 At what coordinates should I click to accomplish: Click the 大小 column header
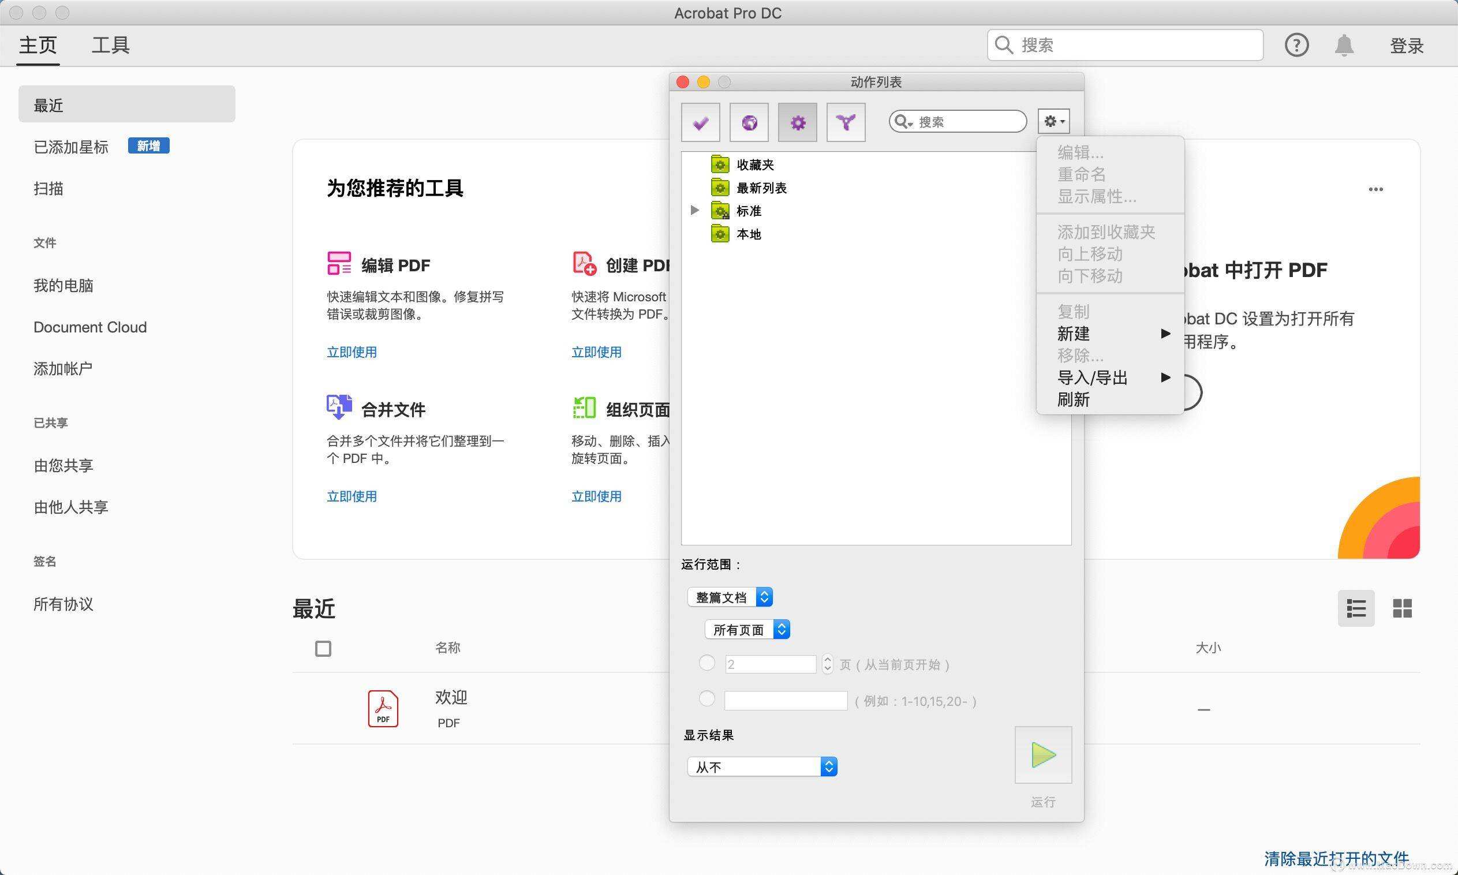click(x=1208, y=648)
